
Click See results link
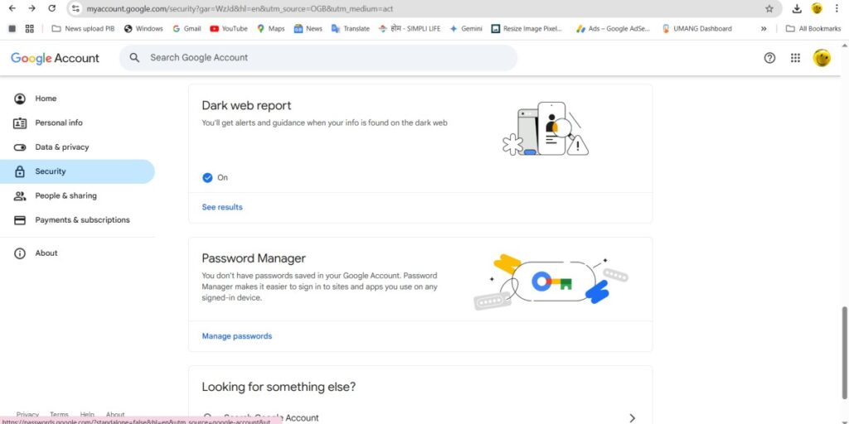point(222,207)
